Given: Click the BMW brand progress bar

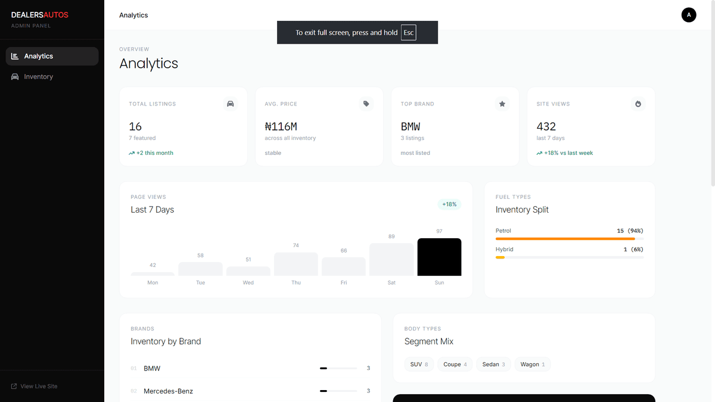Looking at the screenshot, I should [x=338, y=369].
